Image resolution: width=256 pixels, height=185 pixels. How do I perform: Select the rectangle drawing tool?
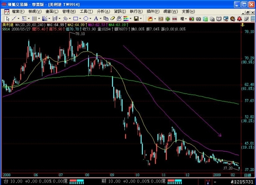76,19
